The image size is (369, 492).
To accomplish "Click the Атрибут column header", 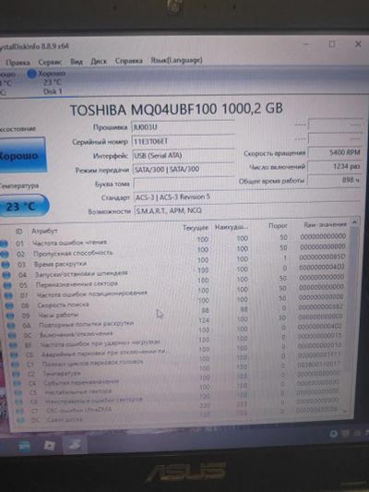I will [x=44, y=232].
